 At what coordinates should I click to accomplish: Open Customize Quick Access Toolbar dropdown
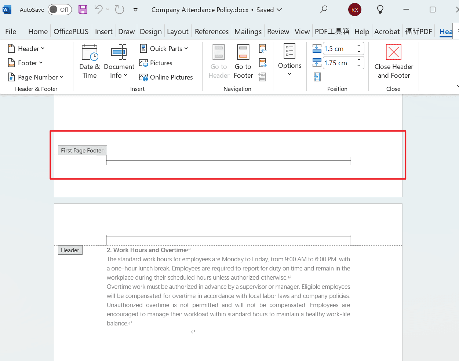(135, 10)
